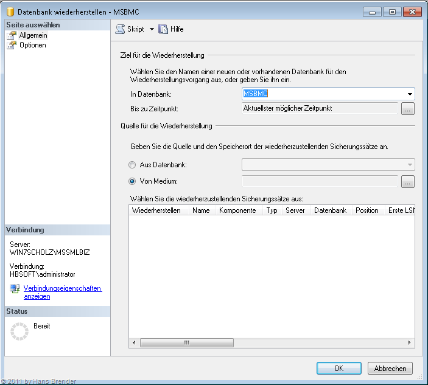Click the connection properties icon
The height and width of the screenshot is (385, 428).
click(15, 288)
